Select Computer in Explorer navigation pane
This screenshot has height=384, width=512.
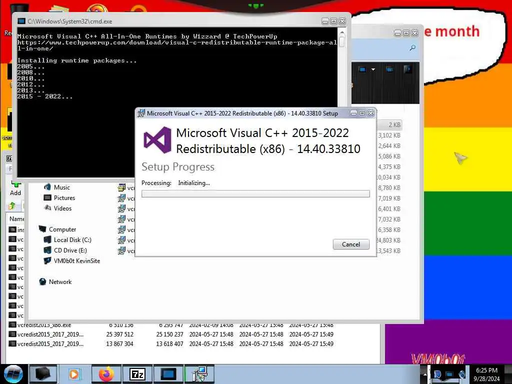62,229
